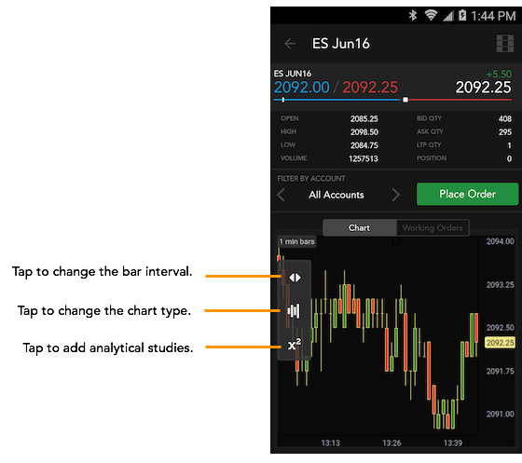Open the ladder grid icon in header
Viewport: 522px width, 463px height.
(x=505, y=44)
